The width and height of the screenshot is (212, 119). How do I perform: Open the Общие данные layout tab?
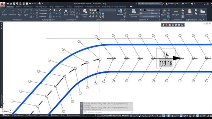(x=18, y=115)
